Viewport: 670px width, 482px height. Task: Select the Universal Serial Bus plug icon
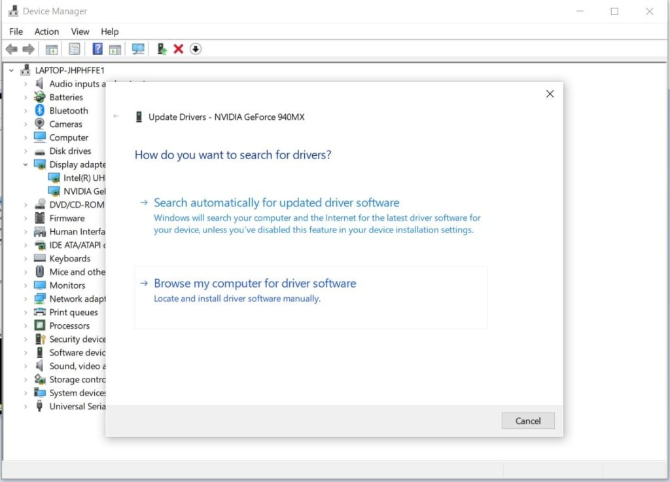point(39,406)
